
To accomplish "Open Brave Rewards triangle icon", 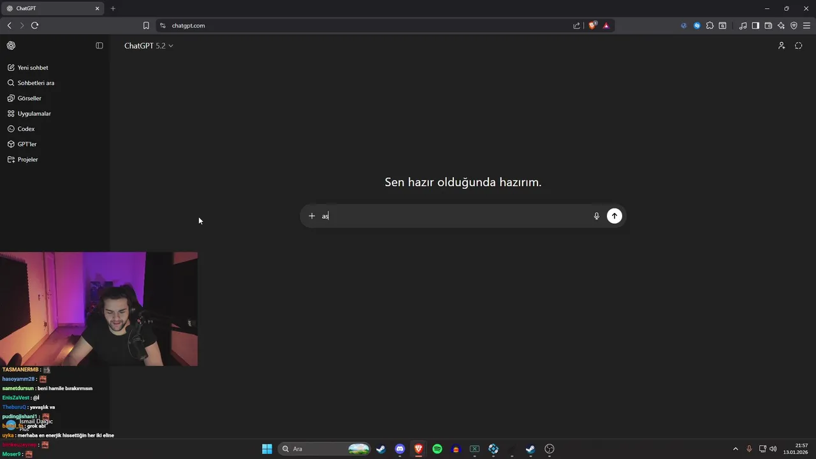I will tap(606, 25).
